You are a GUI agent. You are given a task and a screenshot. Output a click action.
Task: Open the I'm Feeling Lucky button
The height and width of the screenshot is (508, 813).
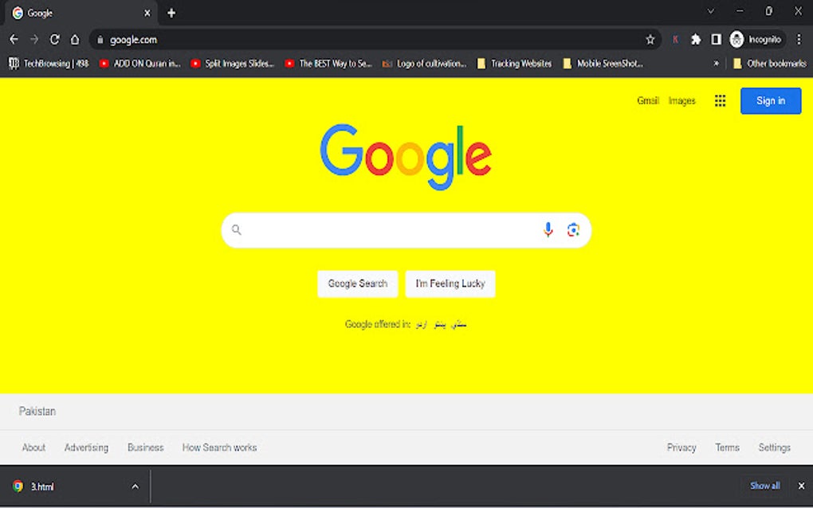450,283
